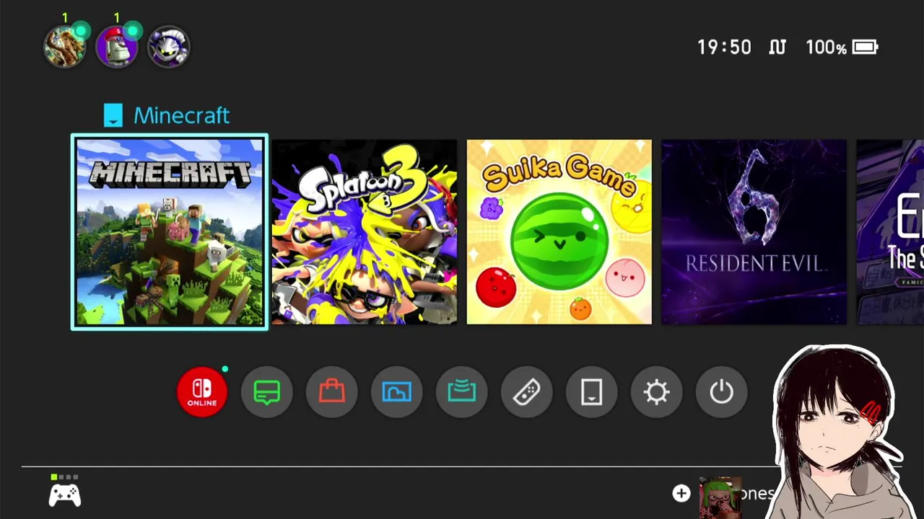Open System Settings gear icon
This screenshot has height=519, width=924.
657,392
